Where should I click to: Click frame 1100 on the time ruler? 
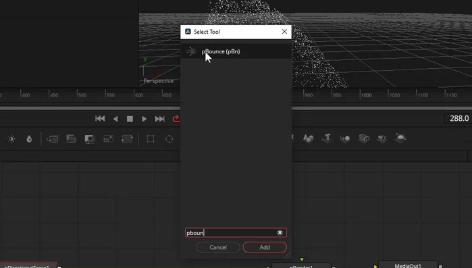422,95
